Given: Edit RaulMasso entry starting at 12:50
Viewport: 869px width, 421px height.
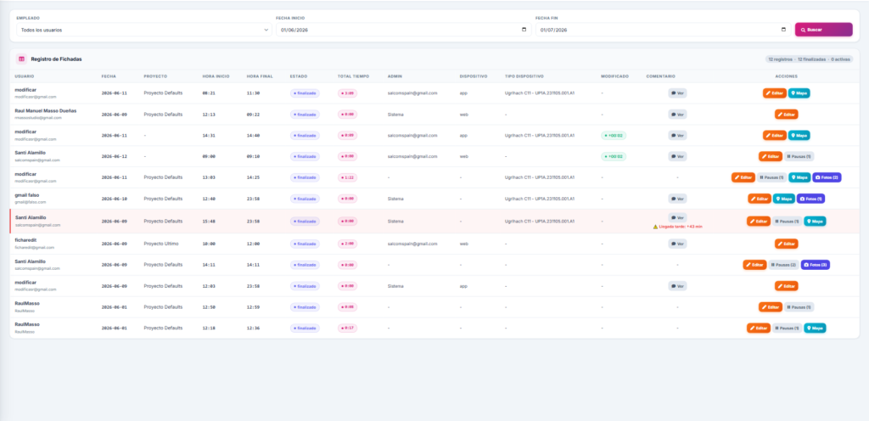Looking at the screenshot, I should 771,307.
